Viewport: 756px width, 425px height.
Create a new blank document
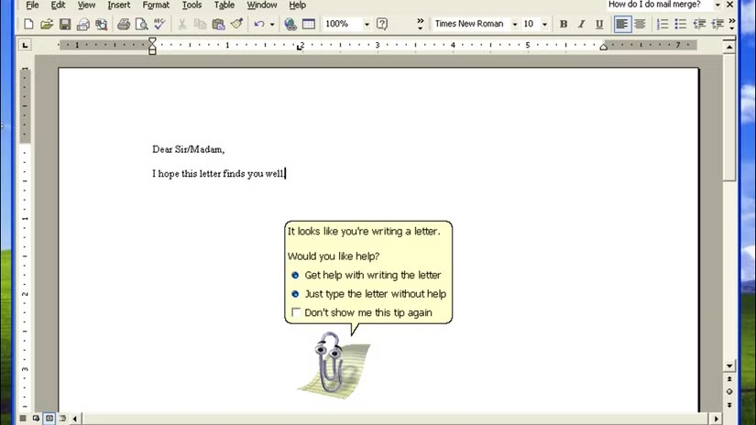click(28, 24)
